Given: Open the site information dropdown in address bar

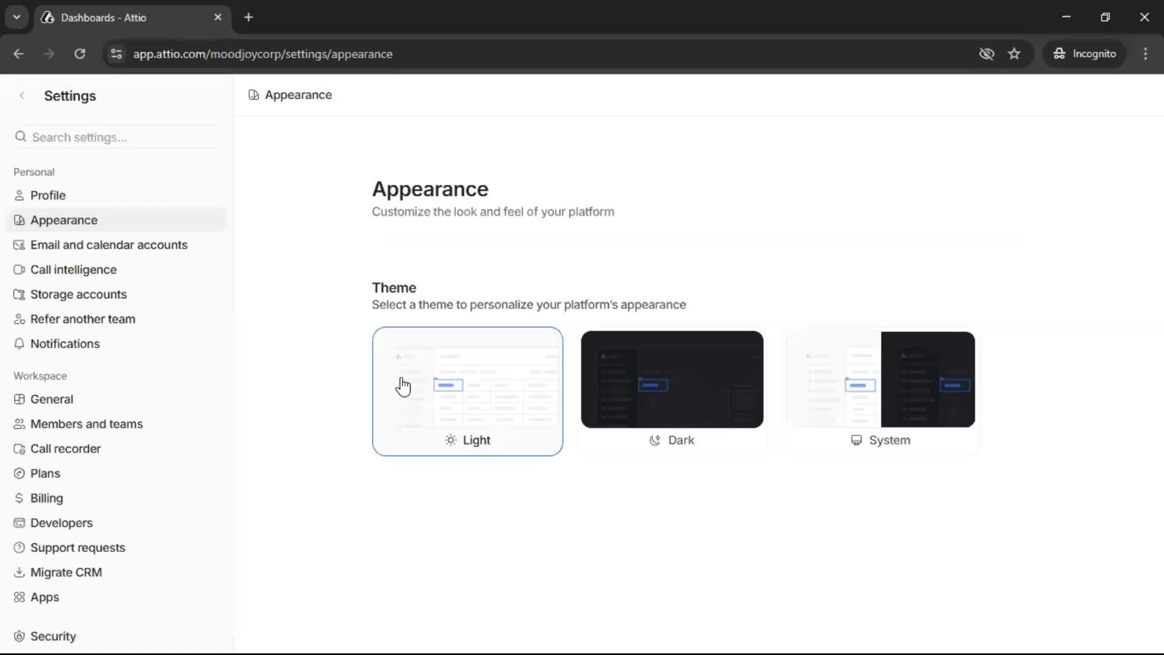Looking at the screenshot, I should point(116,54).
